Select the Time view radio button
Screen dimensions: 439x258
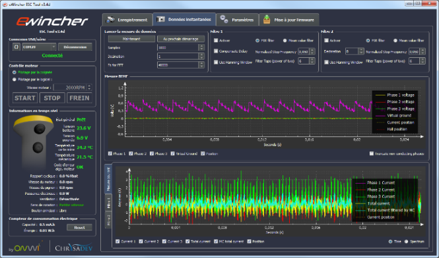point(390,242)
